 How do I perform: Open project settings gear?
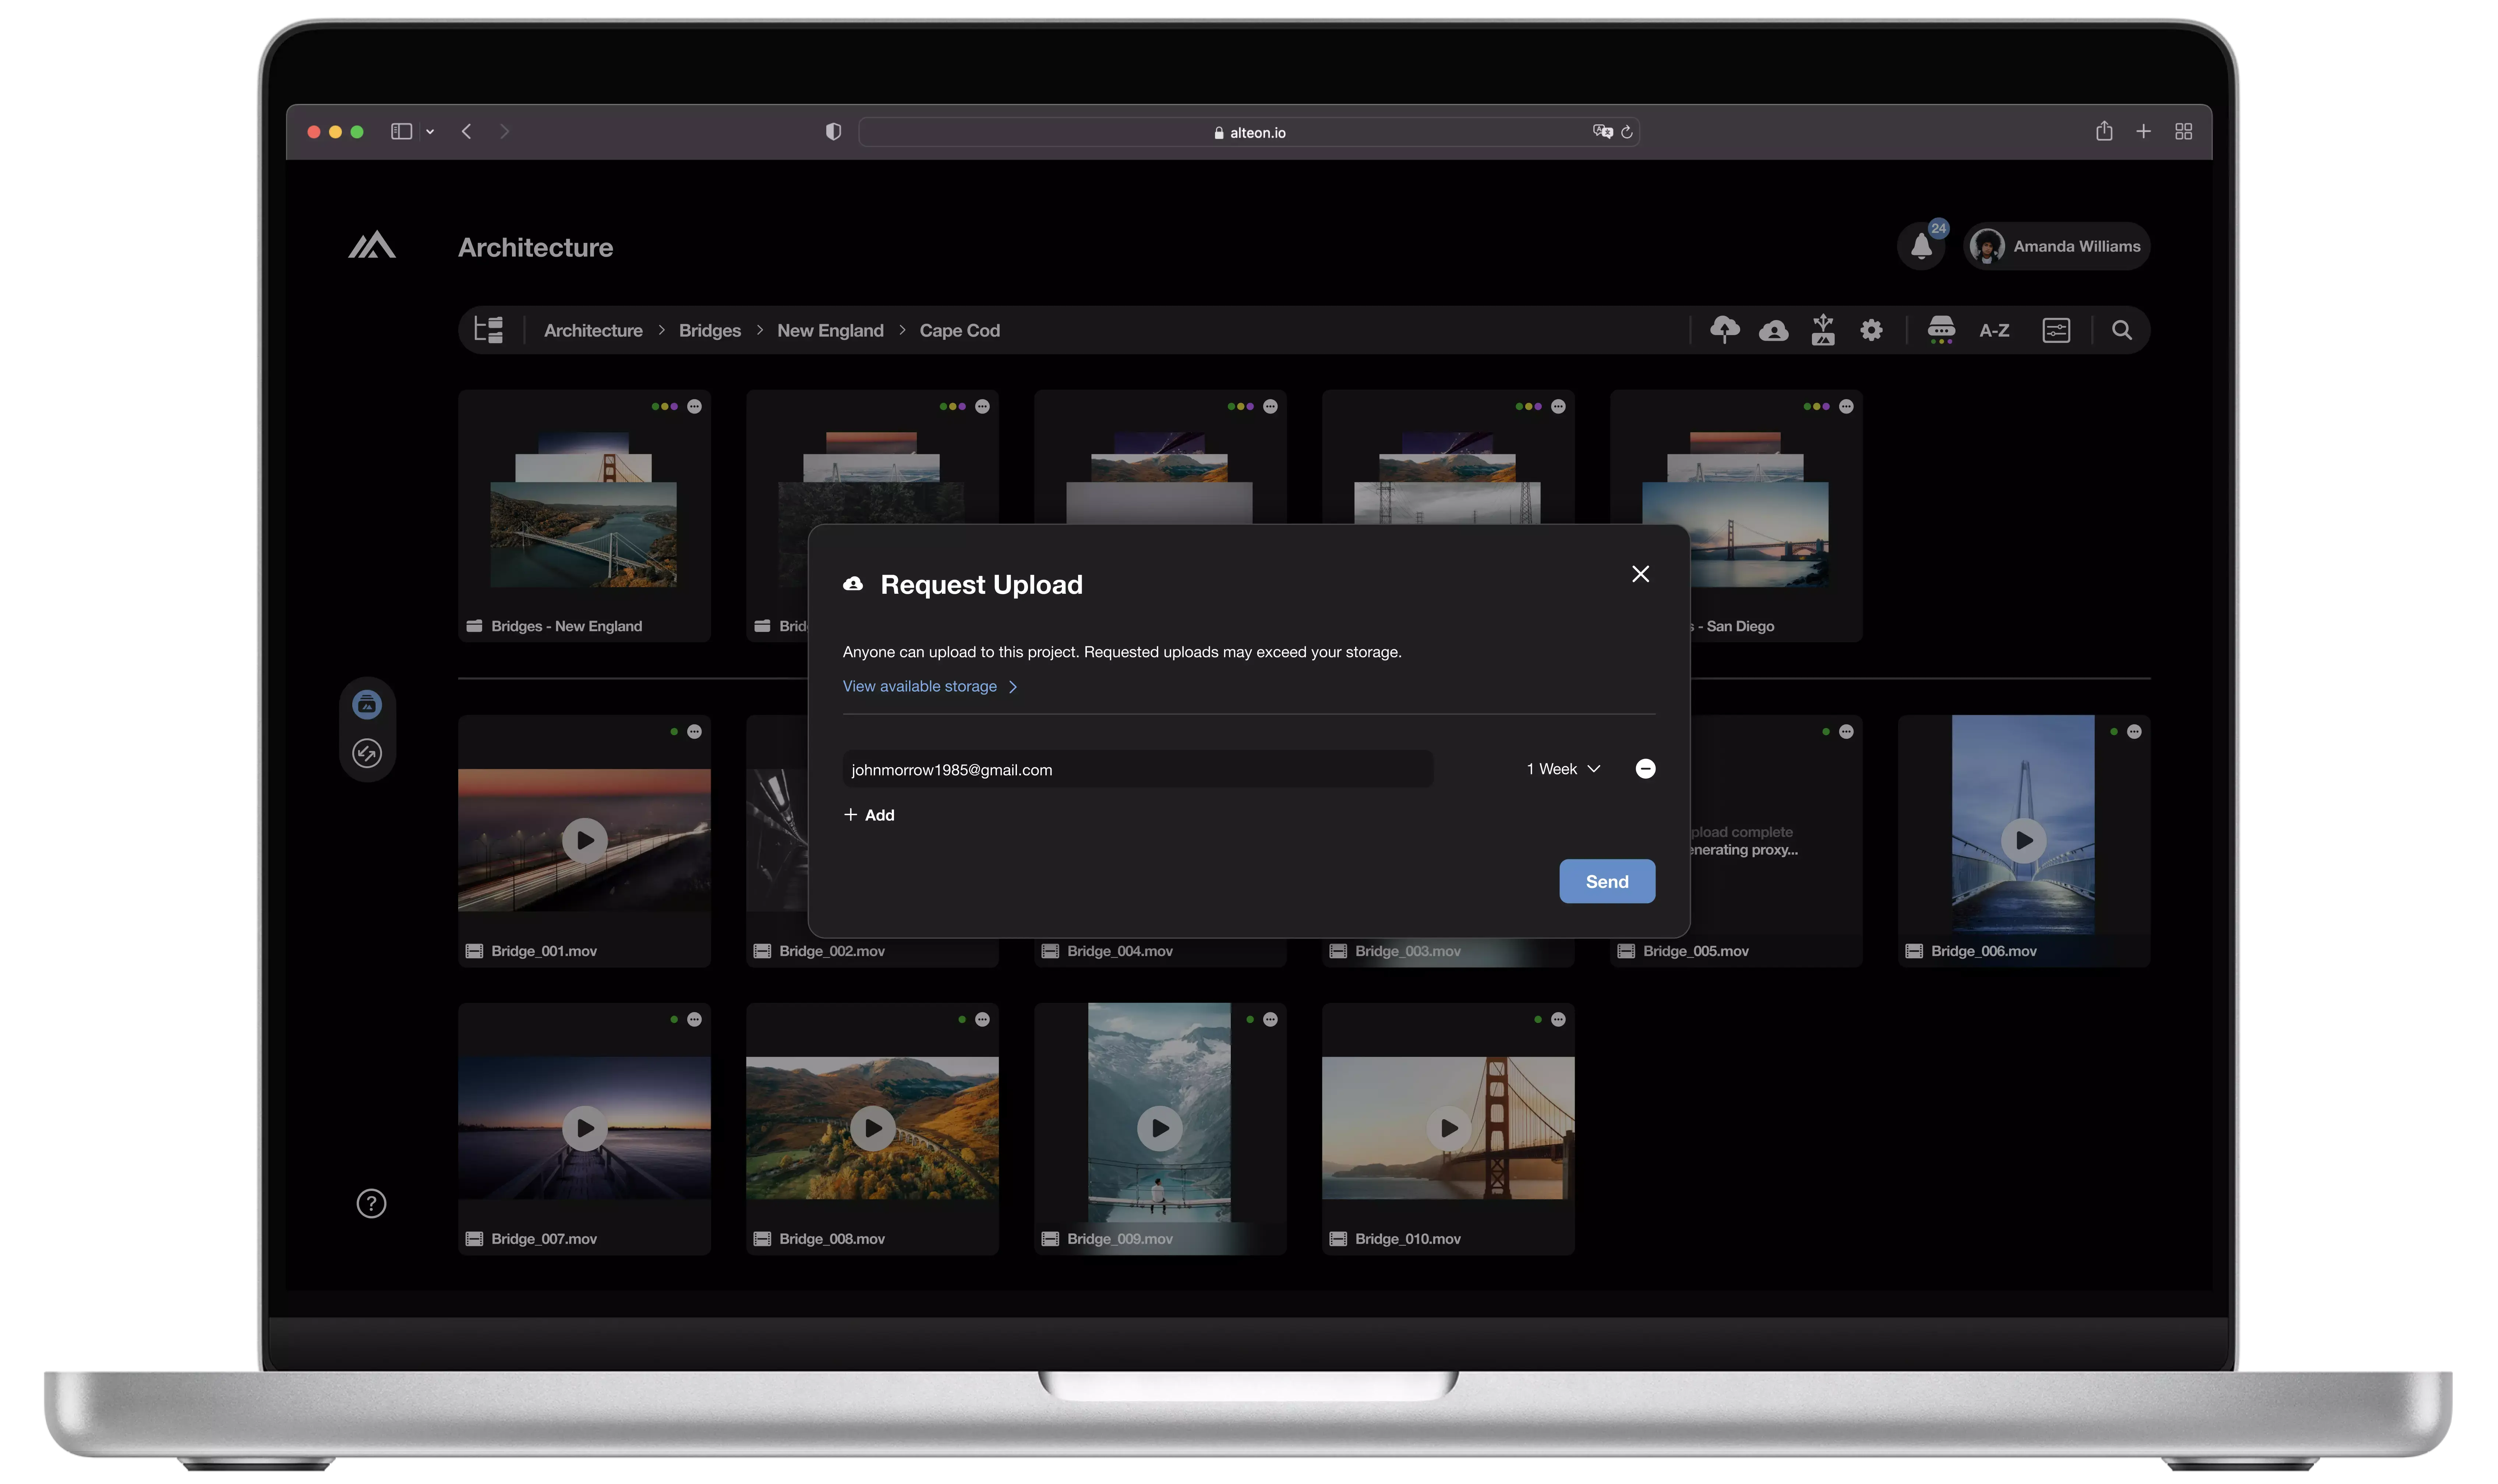click(x=1872, y=330)
